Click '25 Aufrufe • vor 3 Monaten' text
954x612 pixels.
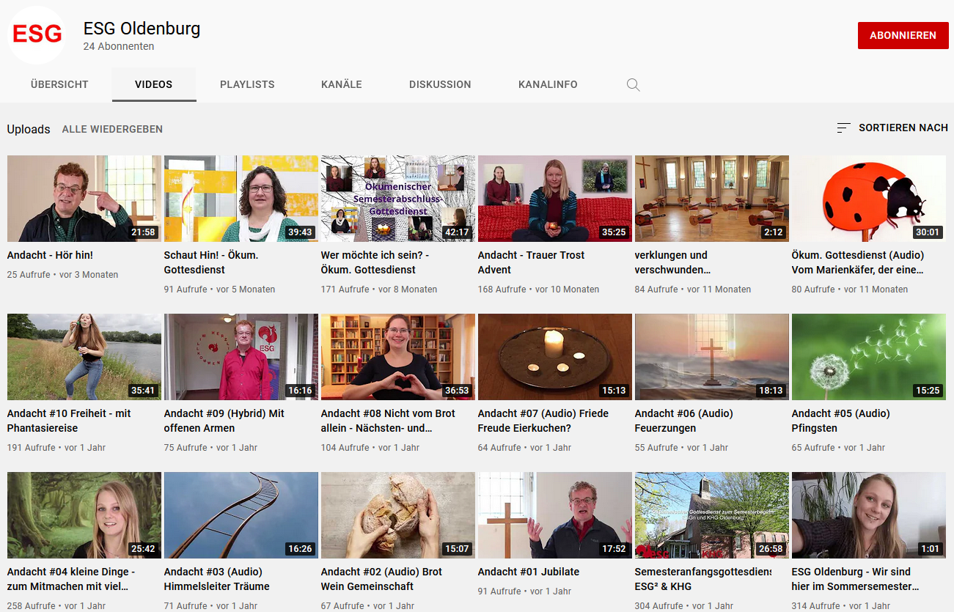tap(63, 275)
